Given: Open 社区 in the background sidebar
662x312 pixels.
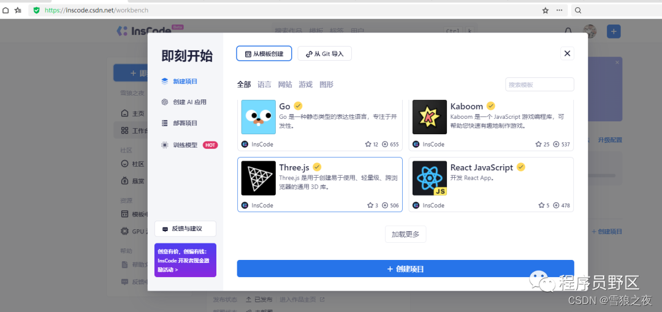Looking at the screenshot, I should click(133, 164).
